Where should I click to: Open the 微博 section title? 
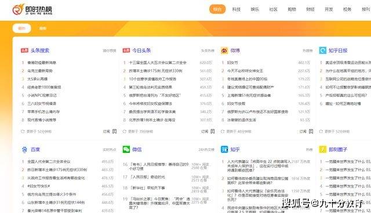[x=235, y=50]
